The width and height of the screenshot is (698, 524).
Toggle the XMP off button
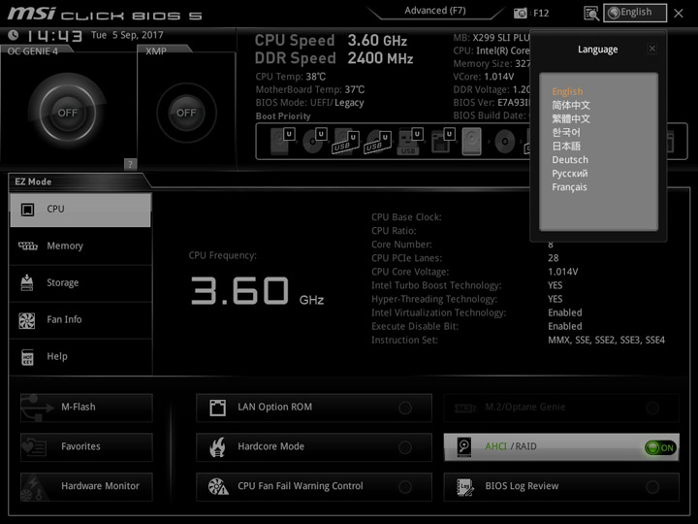tap(186, 113)
